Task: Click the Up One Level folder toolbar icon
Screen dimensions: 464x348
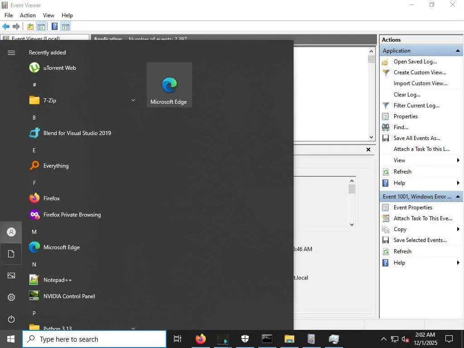Action: coord(30,27)
